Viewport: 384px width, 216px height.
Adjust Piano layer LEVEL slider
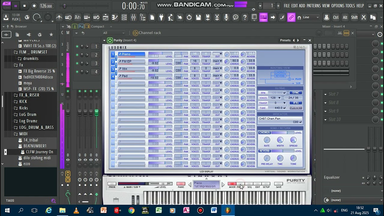160,54
